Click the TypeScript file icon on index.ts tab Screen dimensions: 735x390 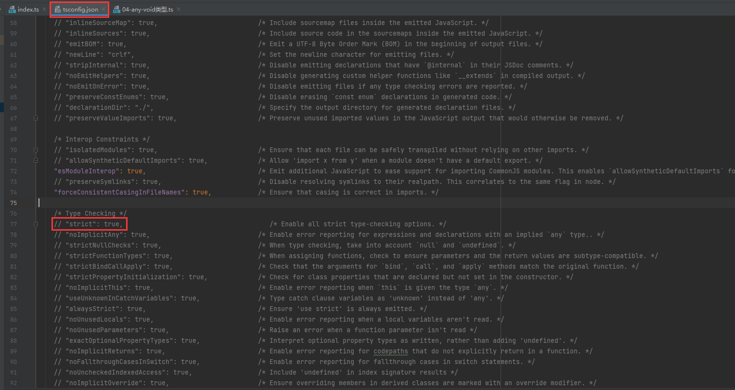coord(12,9)
